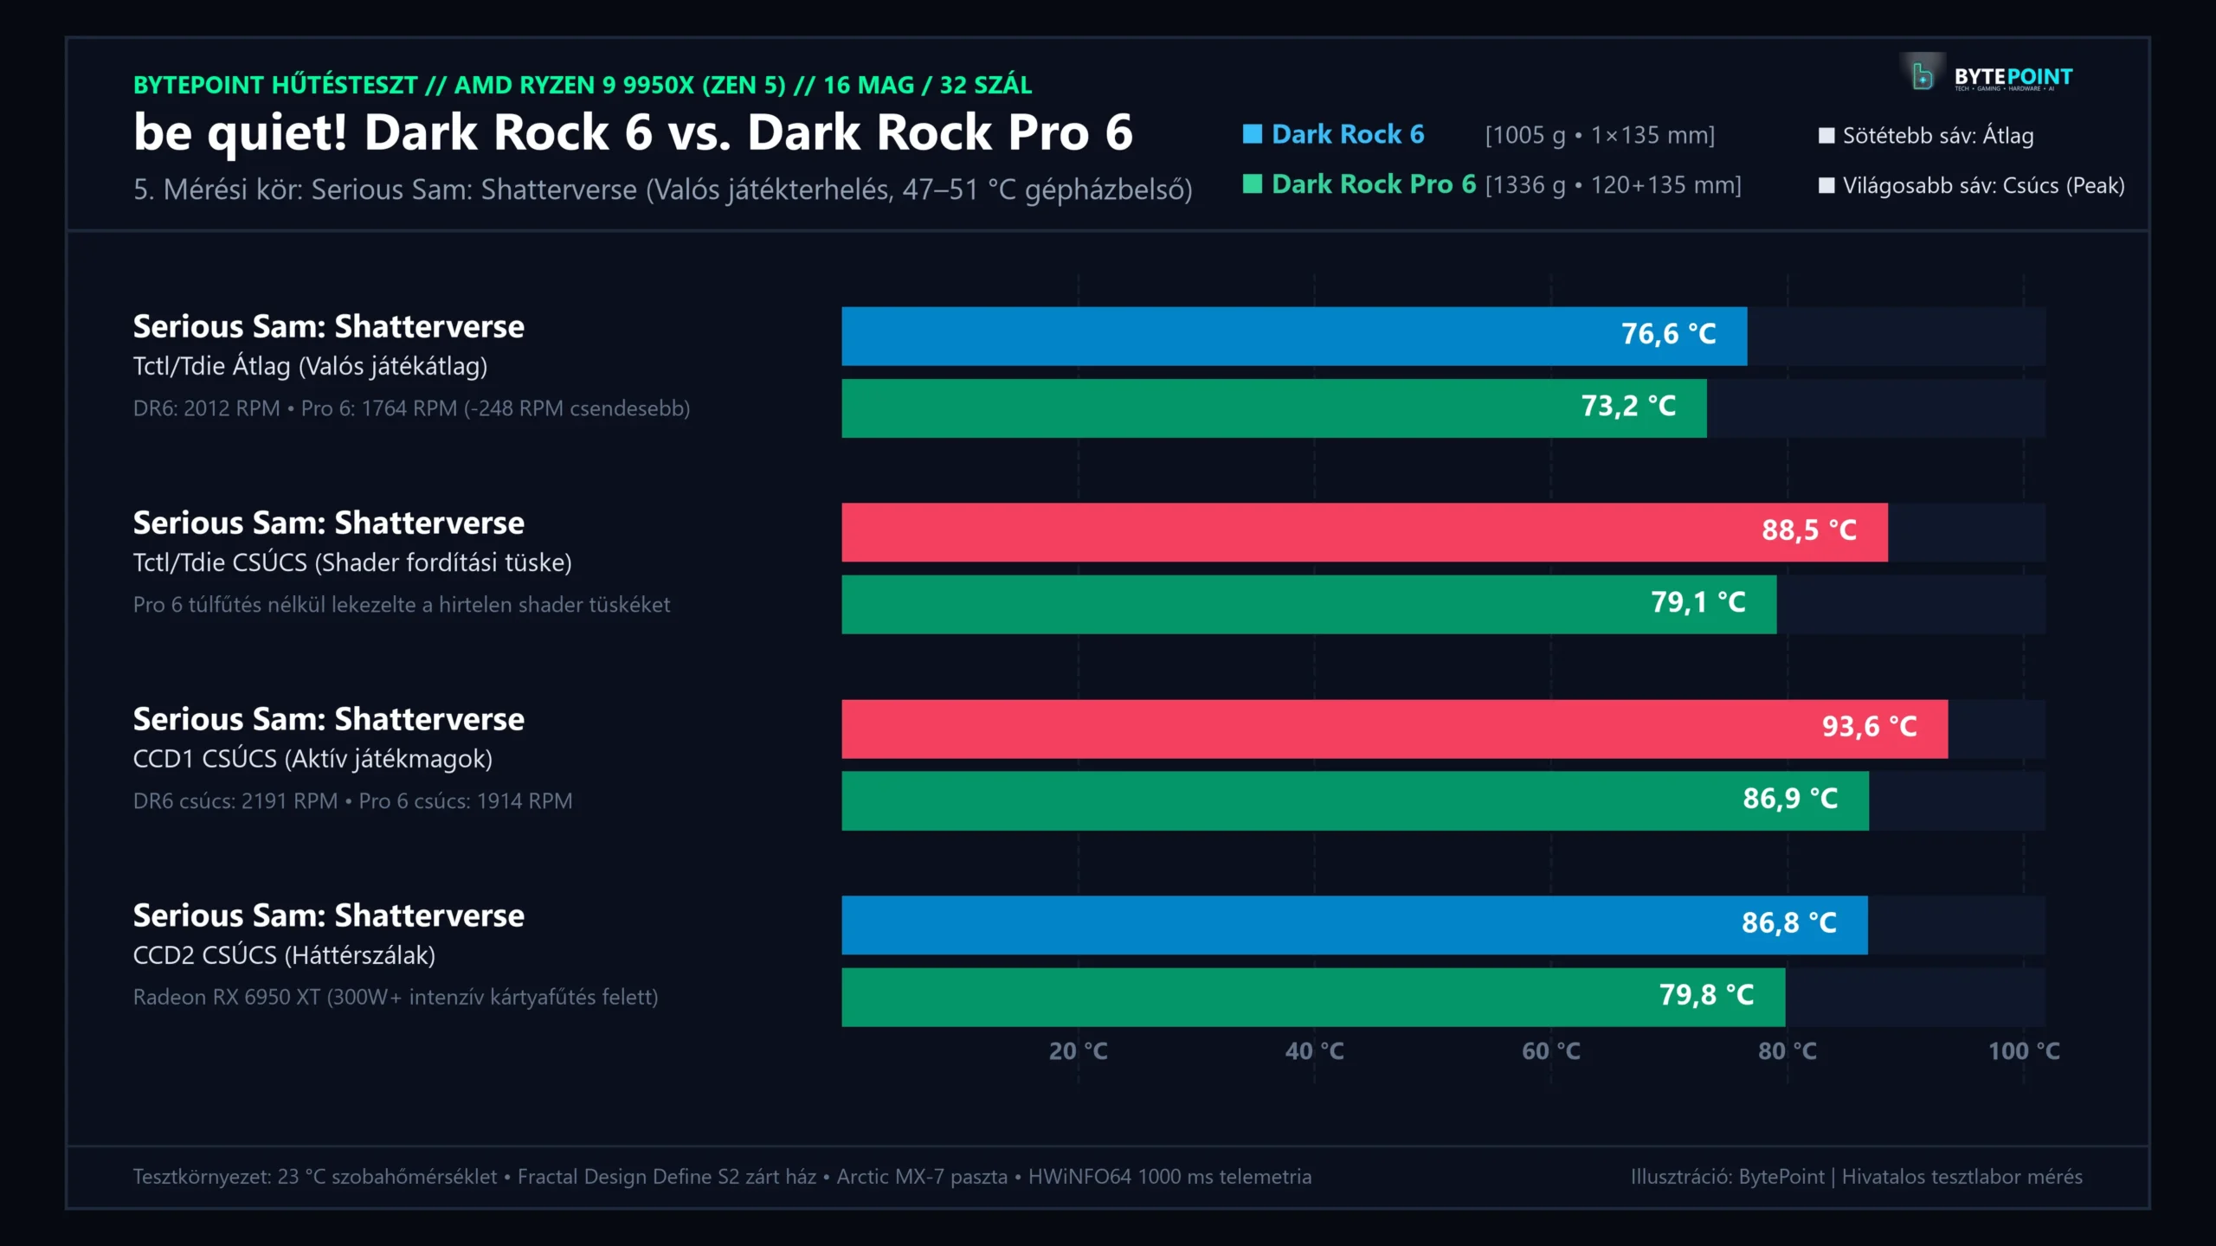Click the green 79,1 °C bar
The height and width of the screenshot is (1246, 2216).
pyautogui.click(x=1309, y=605)
